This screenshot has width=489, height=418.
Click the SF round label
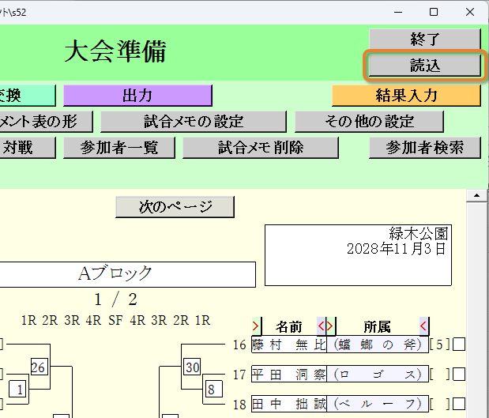pos(115,320)
